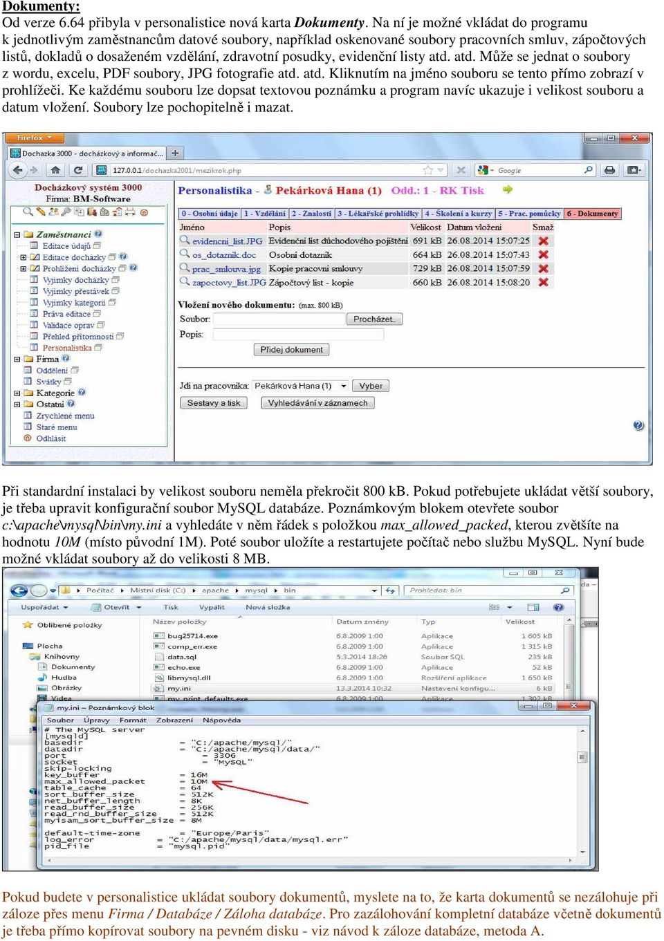Click Sestavy a tisk button
Image resolution: width=664 pixels, height=941 pixels.
coord(214,402)
